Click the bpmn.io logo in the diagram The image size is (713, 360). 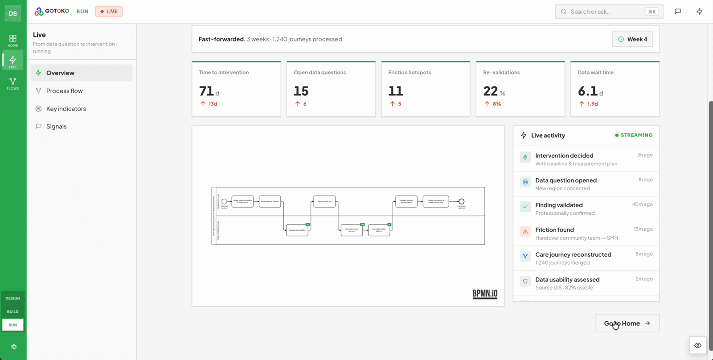[485, 294]
